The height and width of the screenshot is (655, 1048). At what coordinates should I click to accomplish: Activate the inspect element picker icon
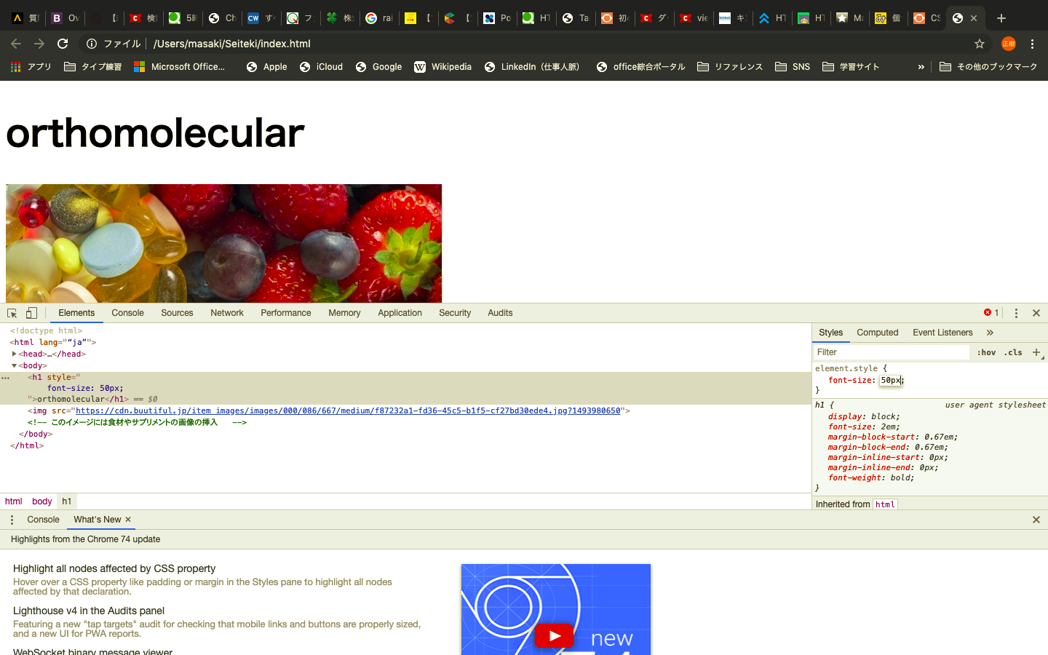pyautogui.click(x=12, y=313)
